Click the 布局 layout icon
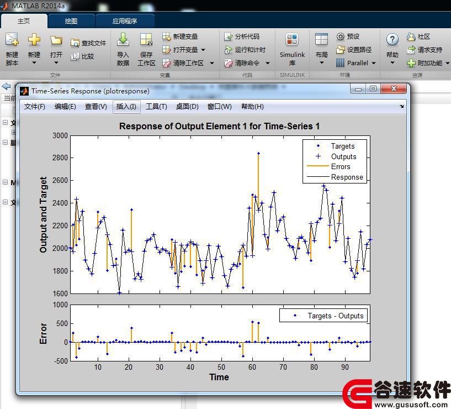451x409 pixels. 321,39
